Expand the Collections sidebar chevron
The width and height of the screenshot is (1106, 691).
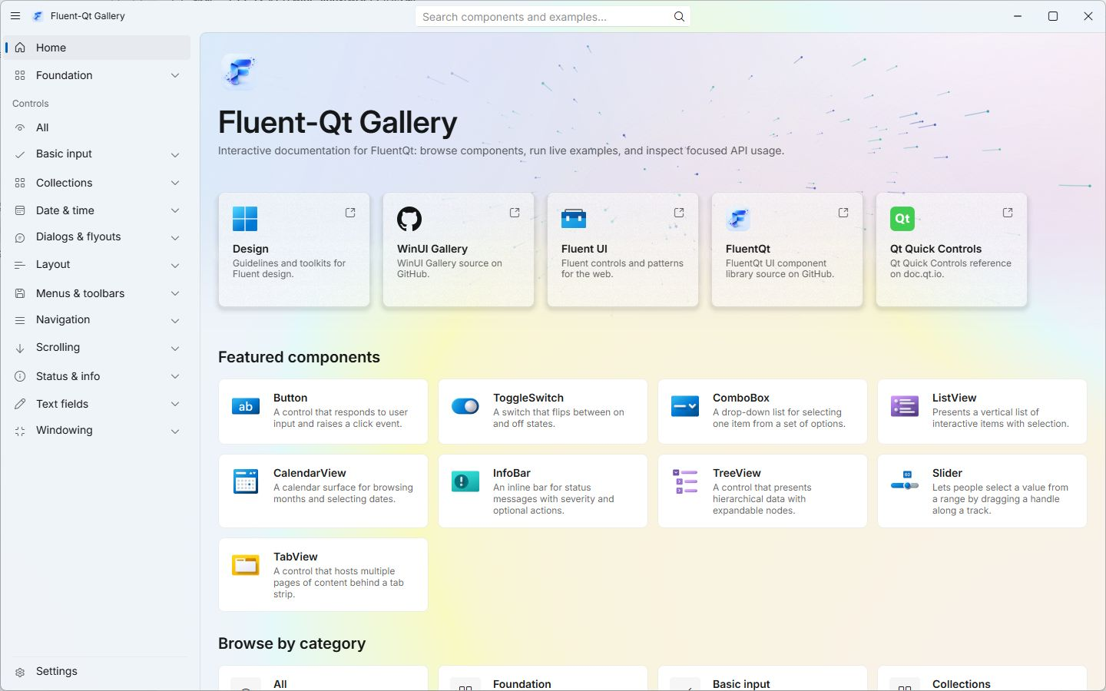tap(175, 183)
